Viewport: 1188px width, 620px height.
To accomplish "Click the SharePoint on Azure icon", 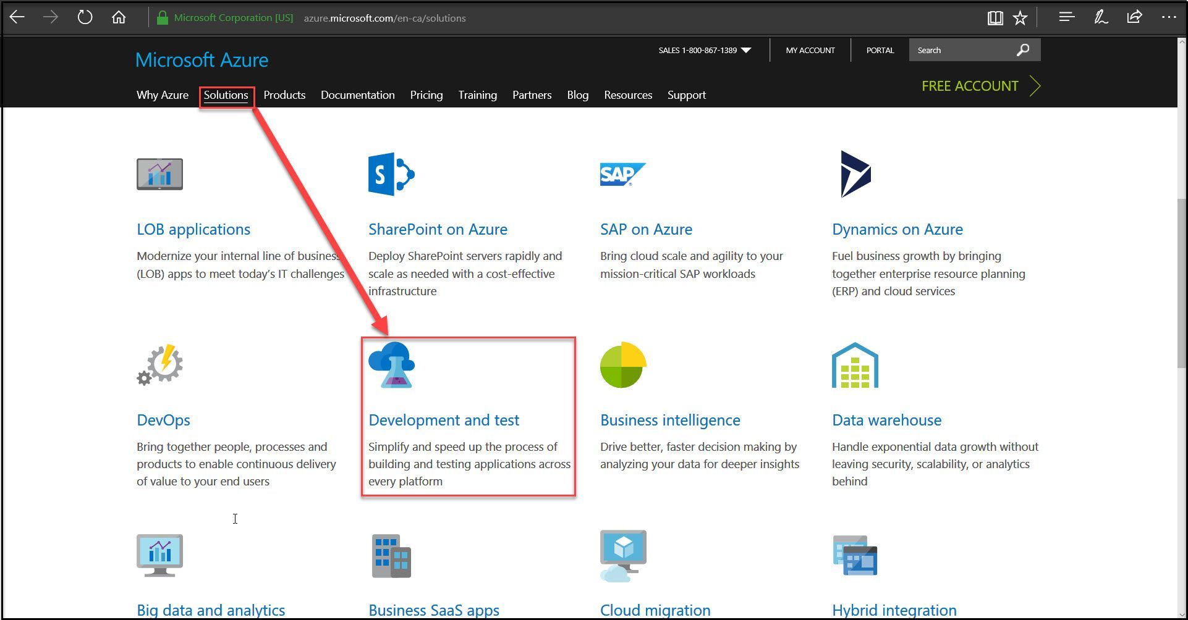I will point(391,174).
